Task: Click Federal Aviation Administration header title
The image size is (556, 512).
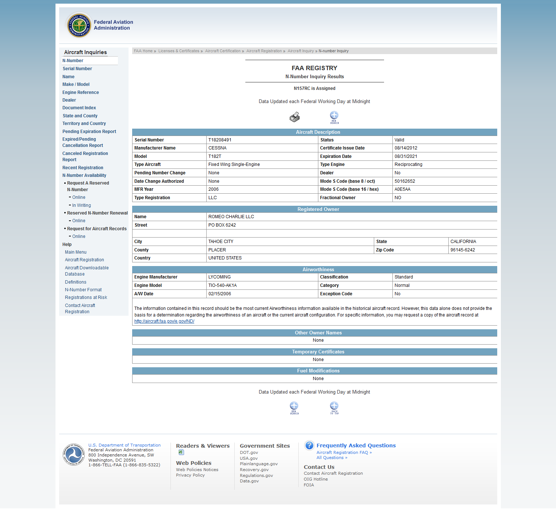Action: tap(114, 25)
